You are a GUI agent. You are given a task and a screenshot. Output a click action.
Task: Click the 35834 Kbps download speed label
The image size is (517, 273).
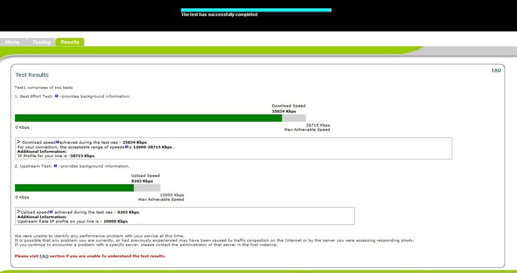click(284, 111)
